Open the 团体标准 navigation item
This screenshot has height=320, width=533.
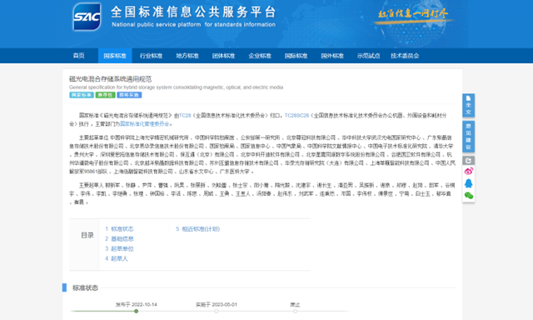tap(223, 56)
